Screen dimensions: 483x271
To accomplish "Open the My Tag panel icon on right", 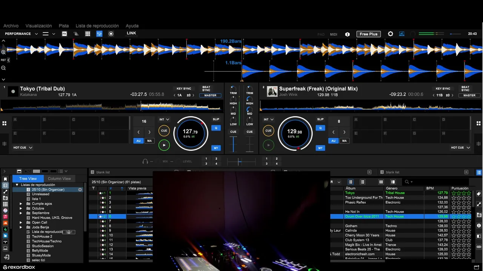I will tap(479, 194).
